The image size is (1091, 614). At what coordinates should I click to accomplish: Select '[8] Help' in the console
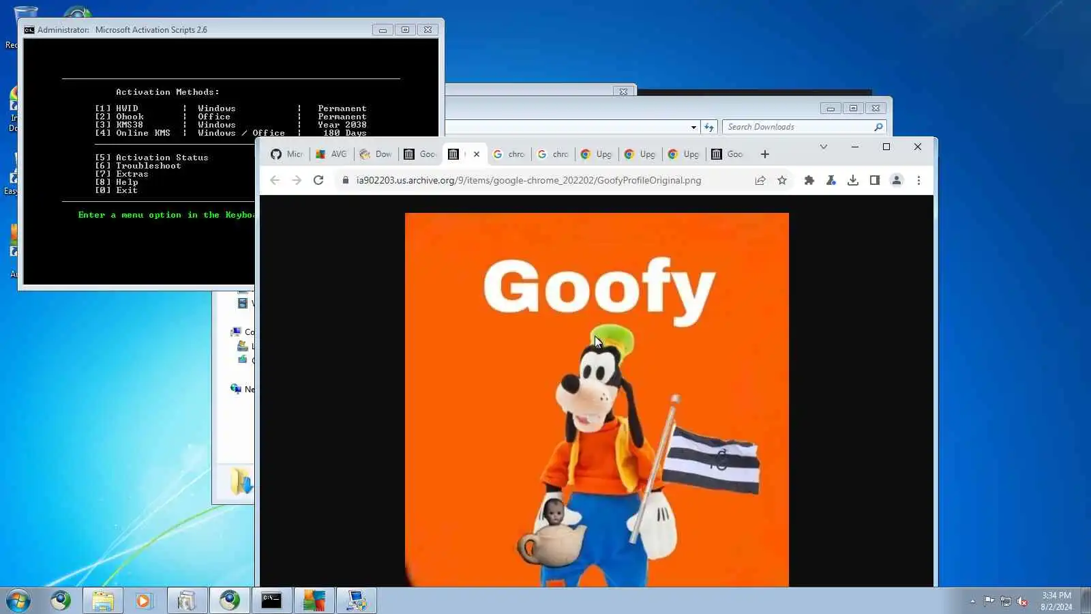[x=117, y=182]
